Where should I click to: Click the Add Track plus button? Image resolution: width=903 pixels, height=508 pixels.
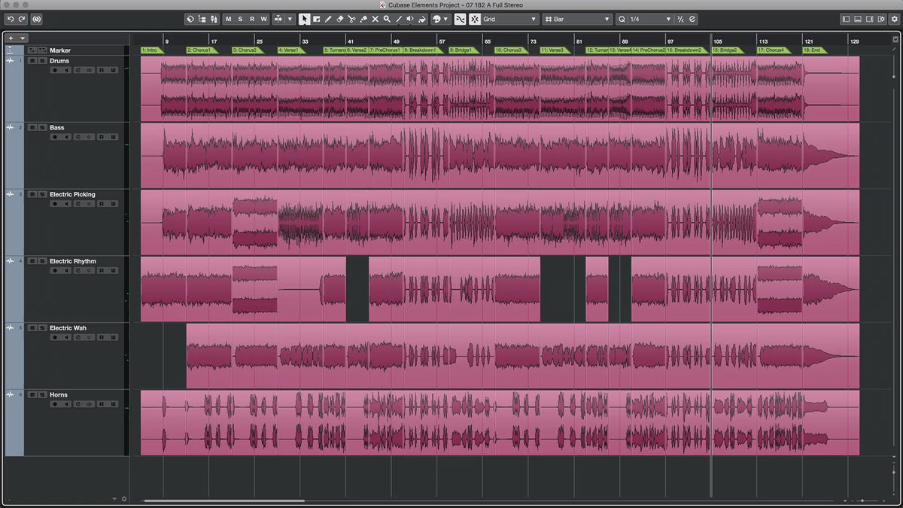pos(11,38)
